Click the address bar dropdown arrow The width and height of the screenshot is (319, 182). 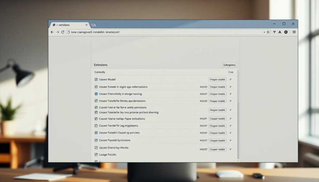point(264,32)
